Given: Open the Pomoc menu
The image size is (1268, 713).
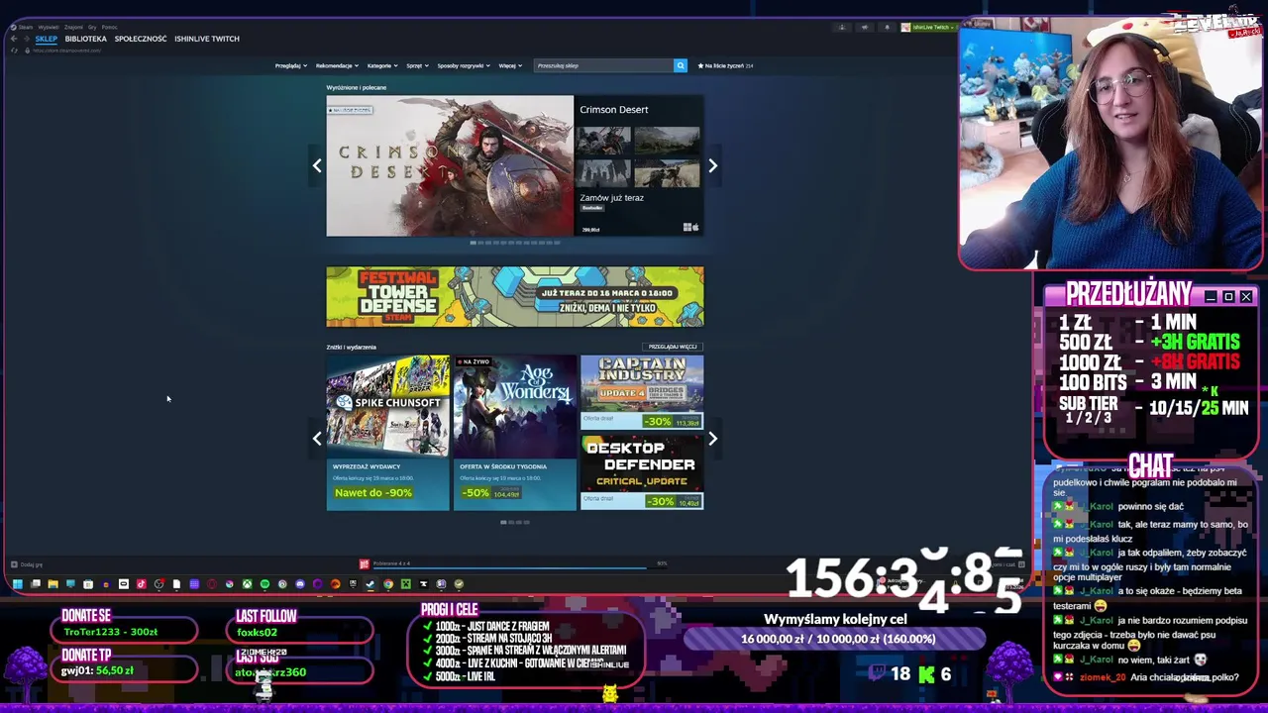Looking at the screenshot, I should pyautogui.click(x=109, y=27).
